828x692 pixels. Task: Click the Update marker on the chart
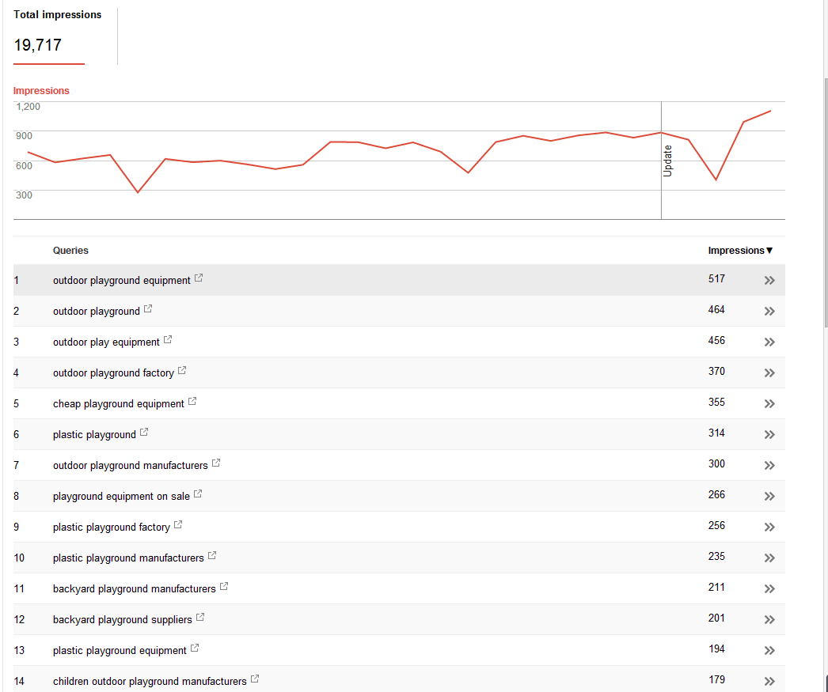tap(667, 161)
